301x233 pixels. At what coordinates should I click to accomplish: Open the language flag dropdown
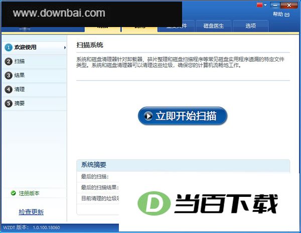pyautogui.click(x=261, y=5)
